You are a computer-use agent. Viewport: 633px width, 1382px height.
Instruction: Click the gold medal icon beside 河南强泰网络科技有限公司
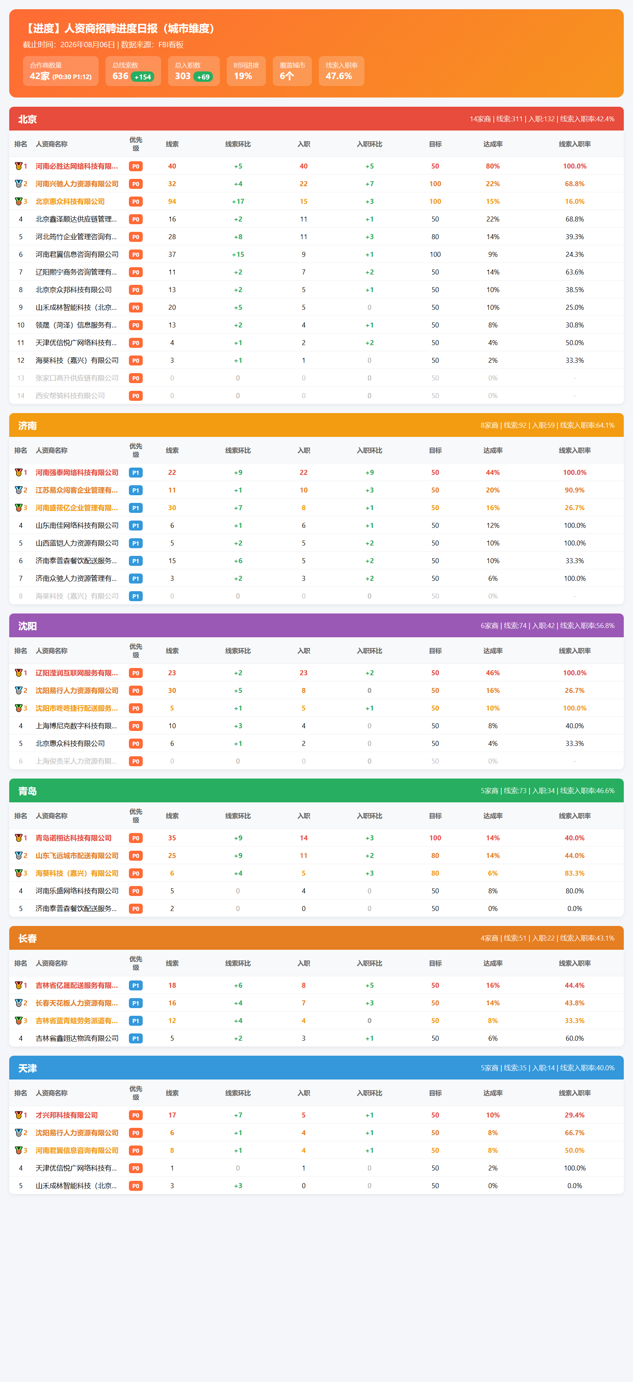[19, 473]
